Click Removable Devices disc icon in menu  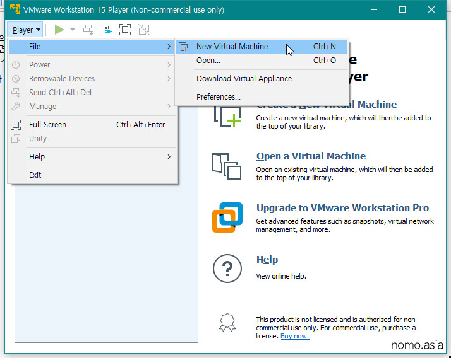click(16, 79)
